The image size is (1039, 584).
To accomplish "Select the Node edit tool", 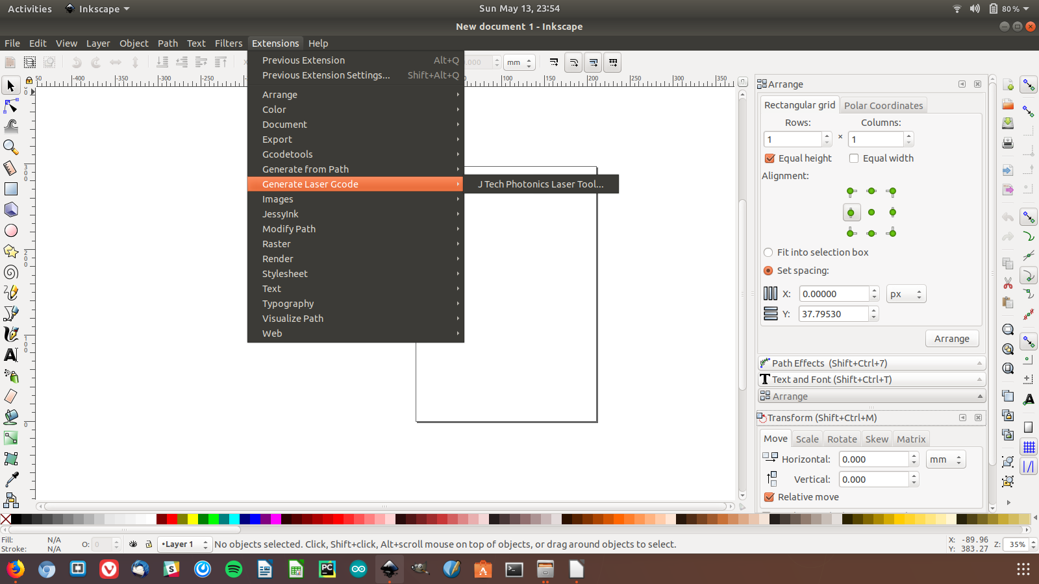I will pos(10,106).
